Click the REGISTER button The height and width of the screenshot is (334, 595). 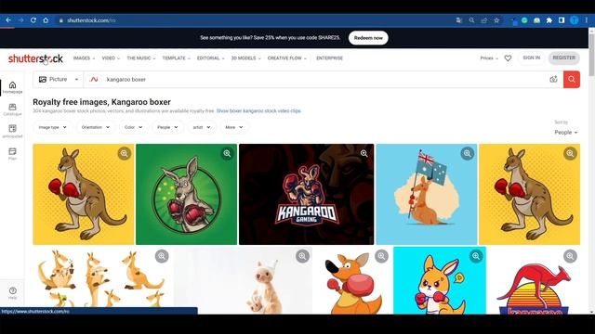(564, 58)
